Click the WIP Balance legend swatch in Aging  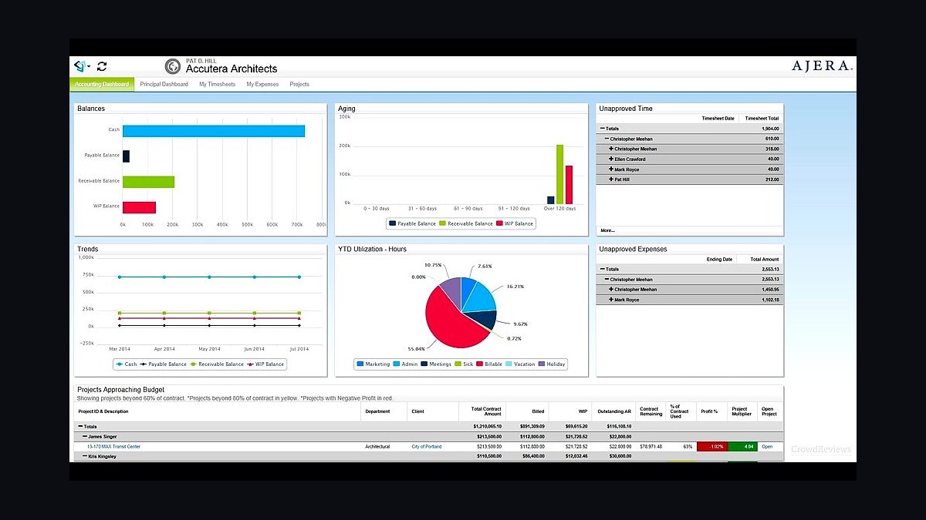click(x=499, y=223)
